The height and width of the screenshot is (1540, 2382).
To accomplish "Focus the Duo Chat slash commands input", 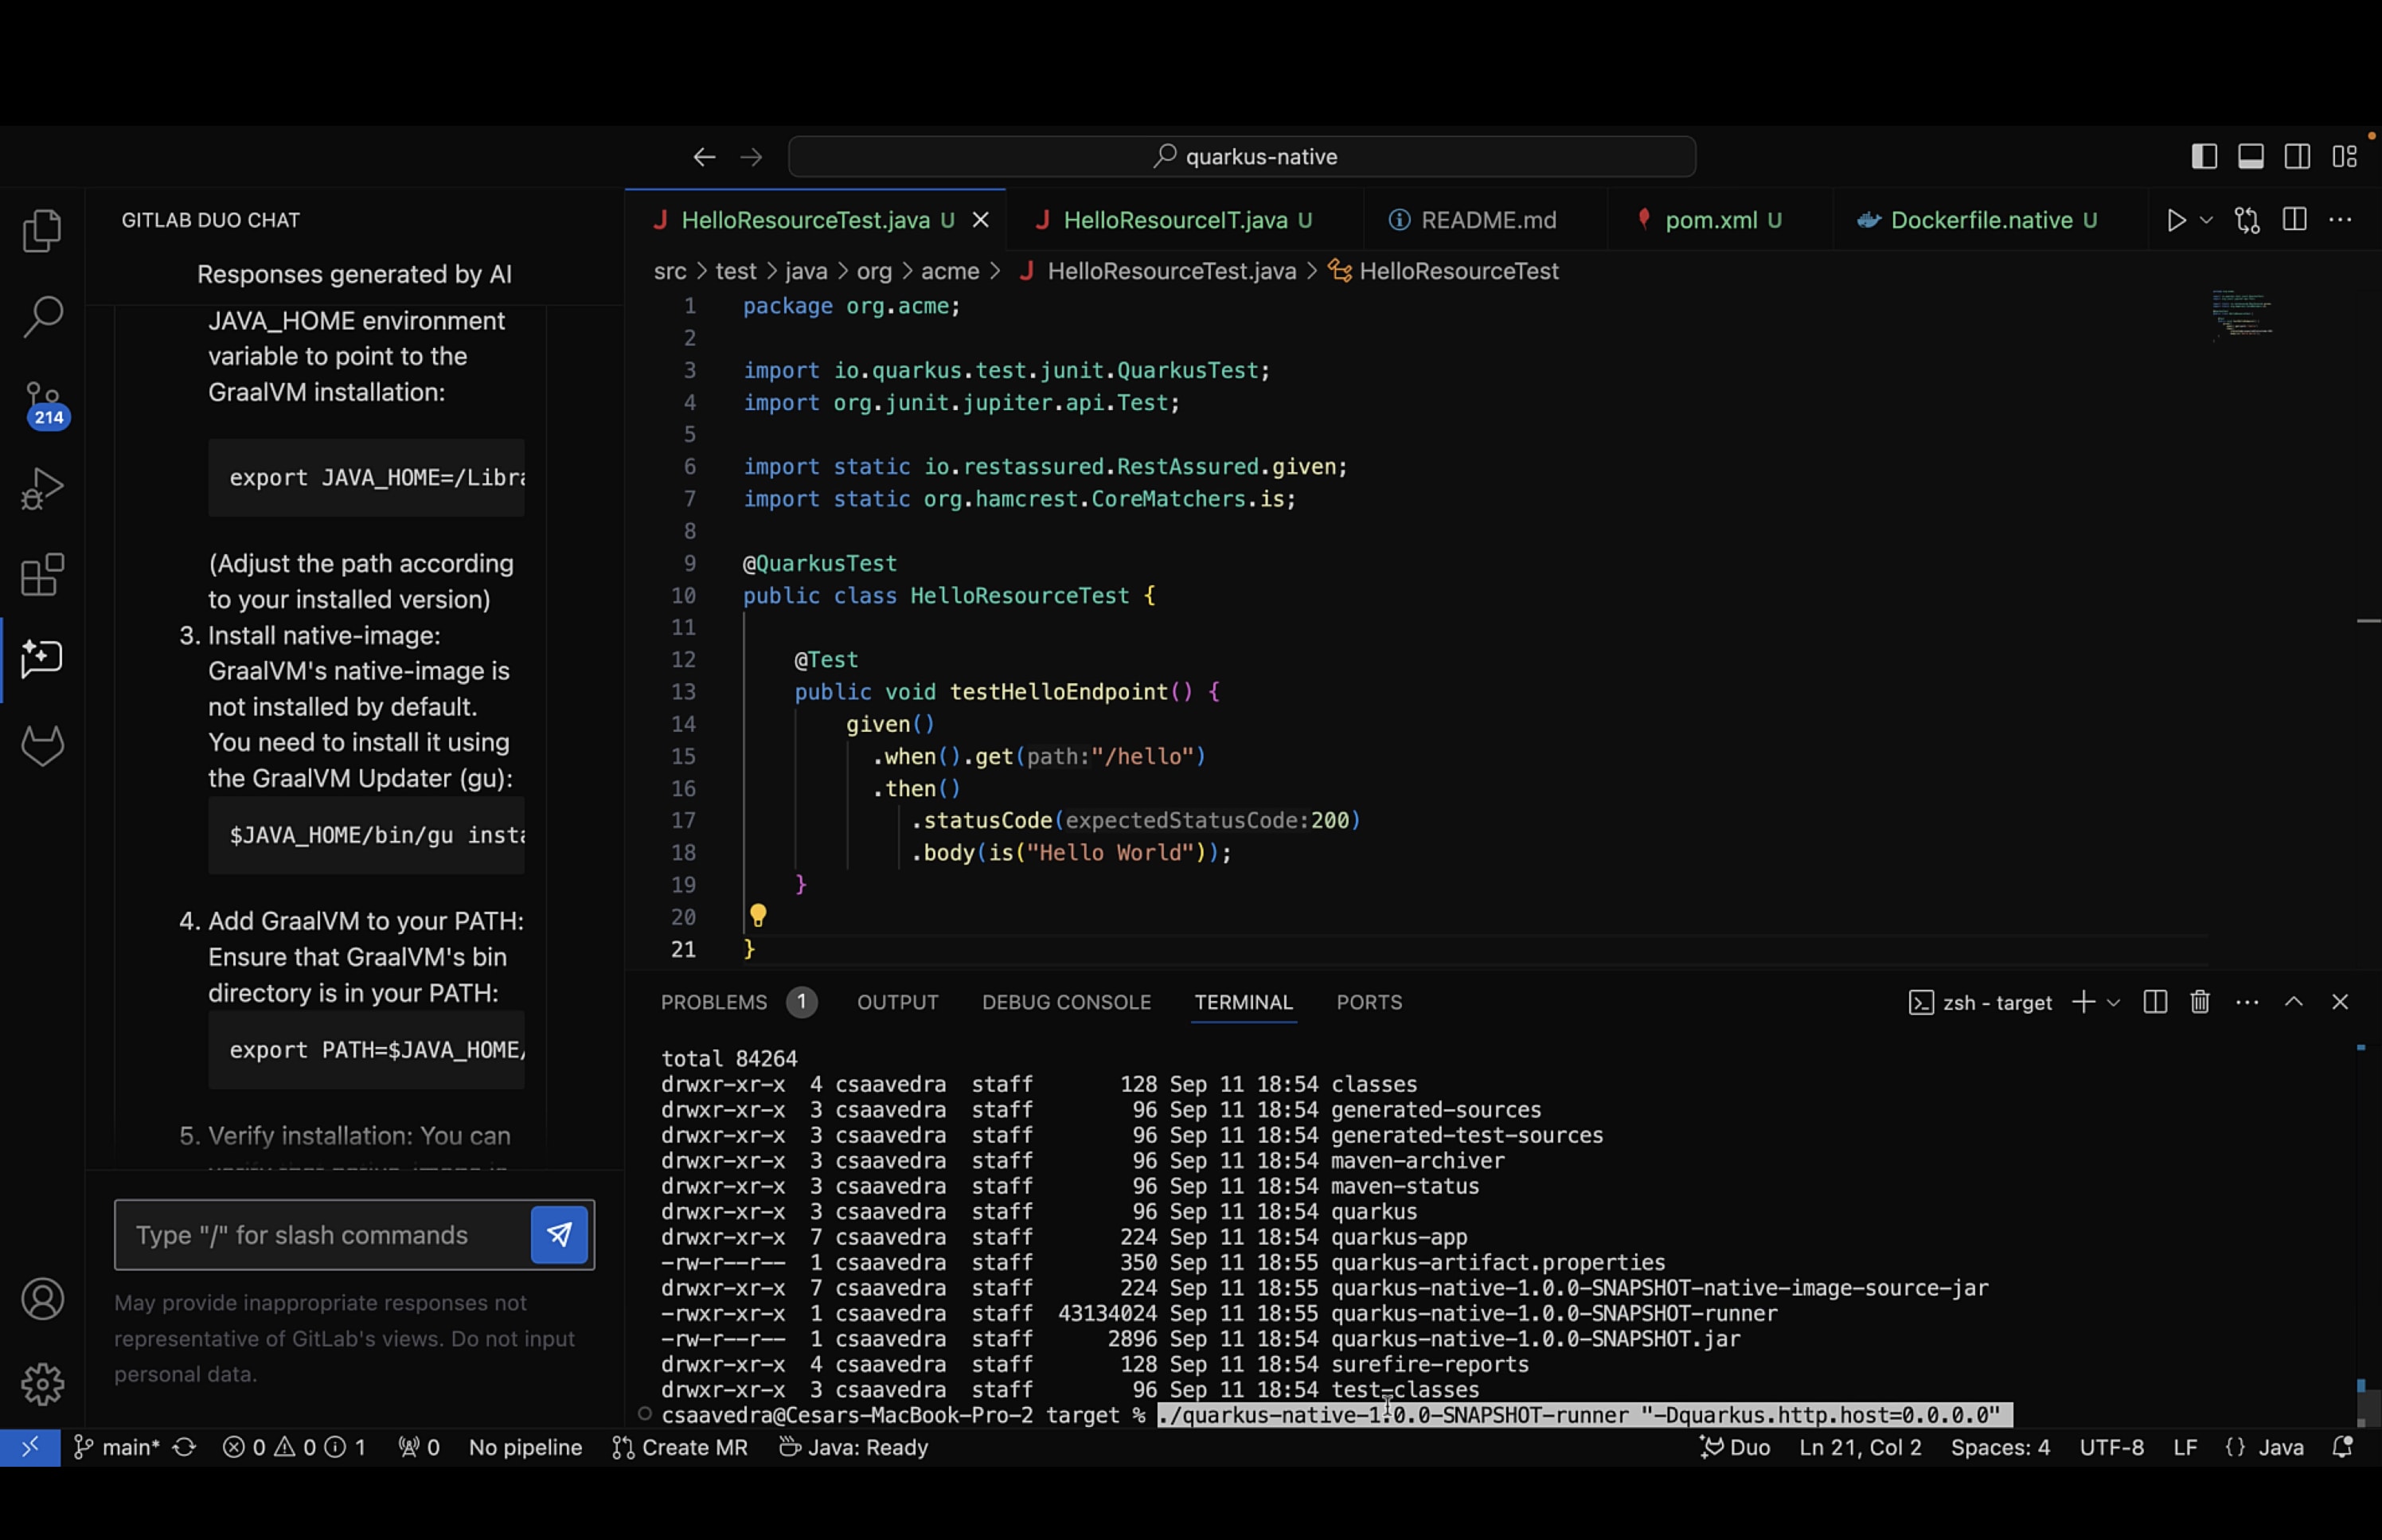I will (323, 1234).
